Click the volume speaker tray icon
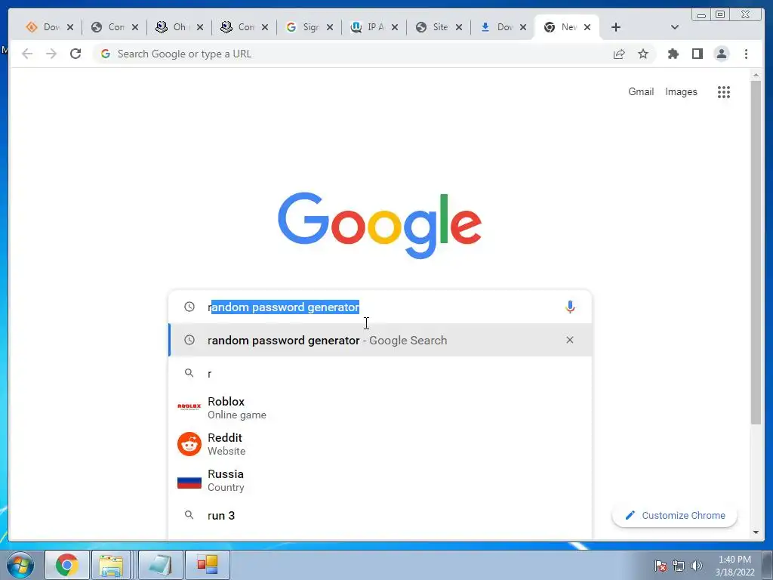The height and width of the screenshot is (580, 773). pos(697,566)
